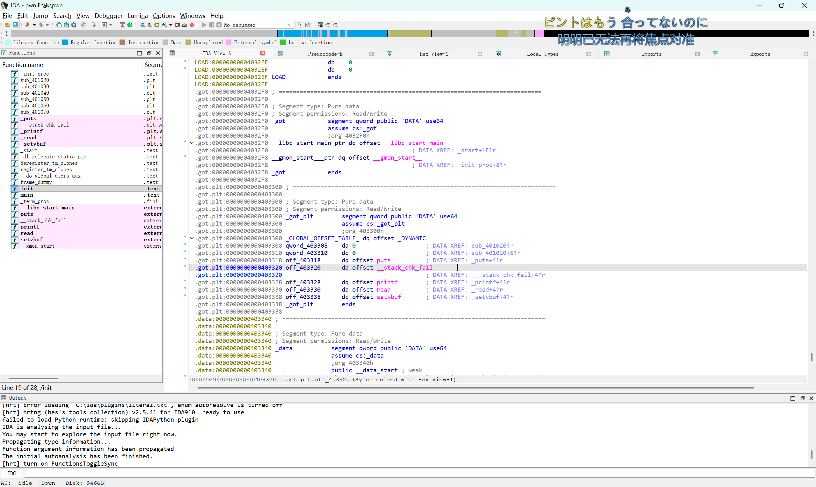The image size is (816, 487).
Task: Click the Regular function blue color swatch
Action: tap(65, 42)
